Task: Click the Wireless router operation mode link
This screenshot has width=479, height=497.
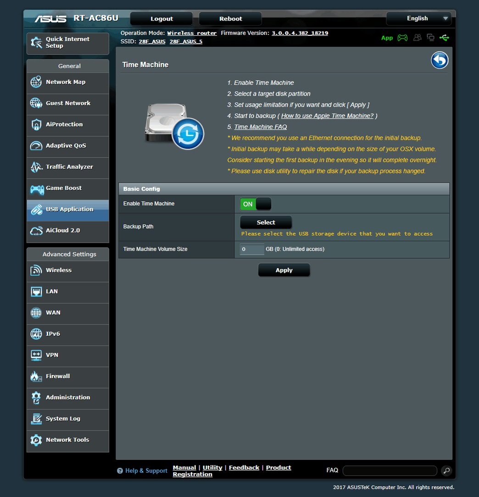Action: point(192,33)
